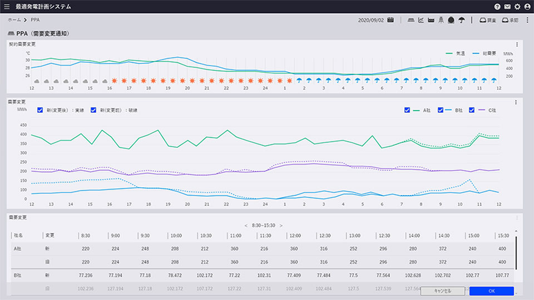Viewport: 534px width, 300px height.
Task: Click the 変更 column header
Action: coord(50,236)
